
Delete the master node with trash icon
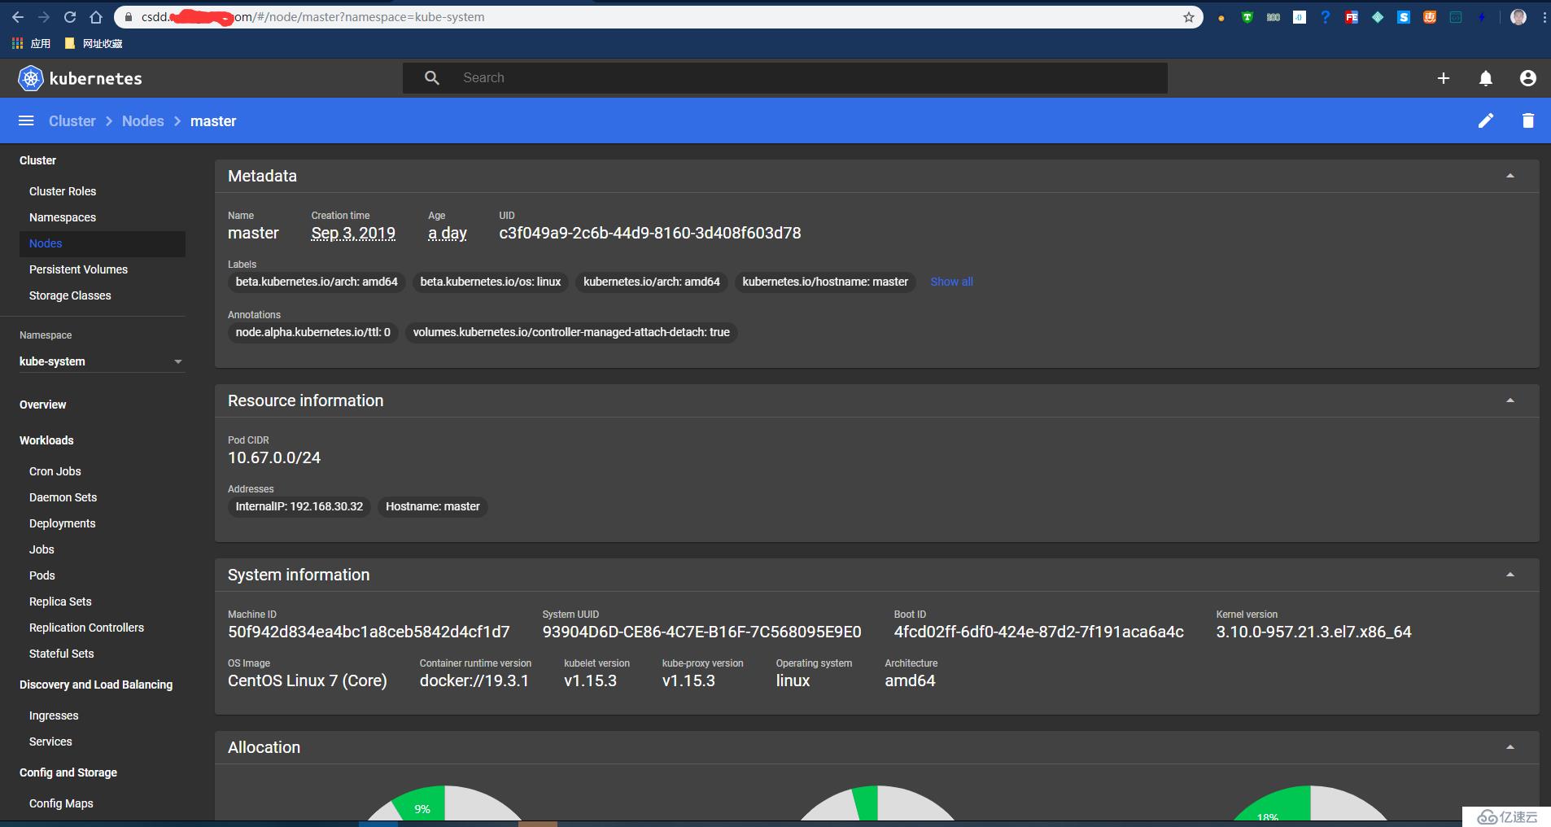click(x=1528, y=120)
